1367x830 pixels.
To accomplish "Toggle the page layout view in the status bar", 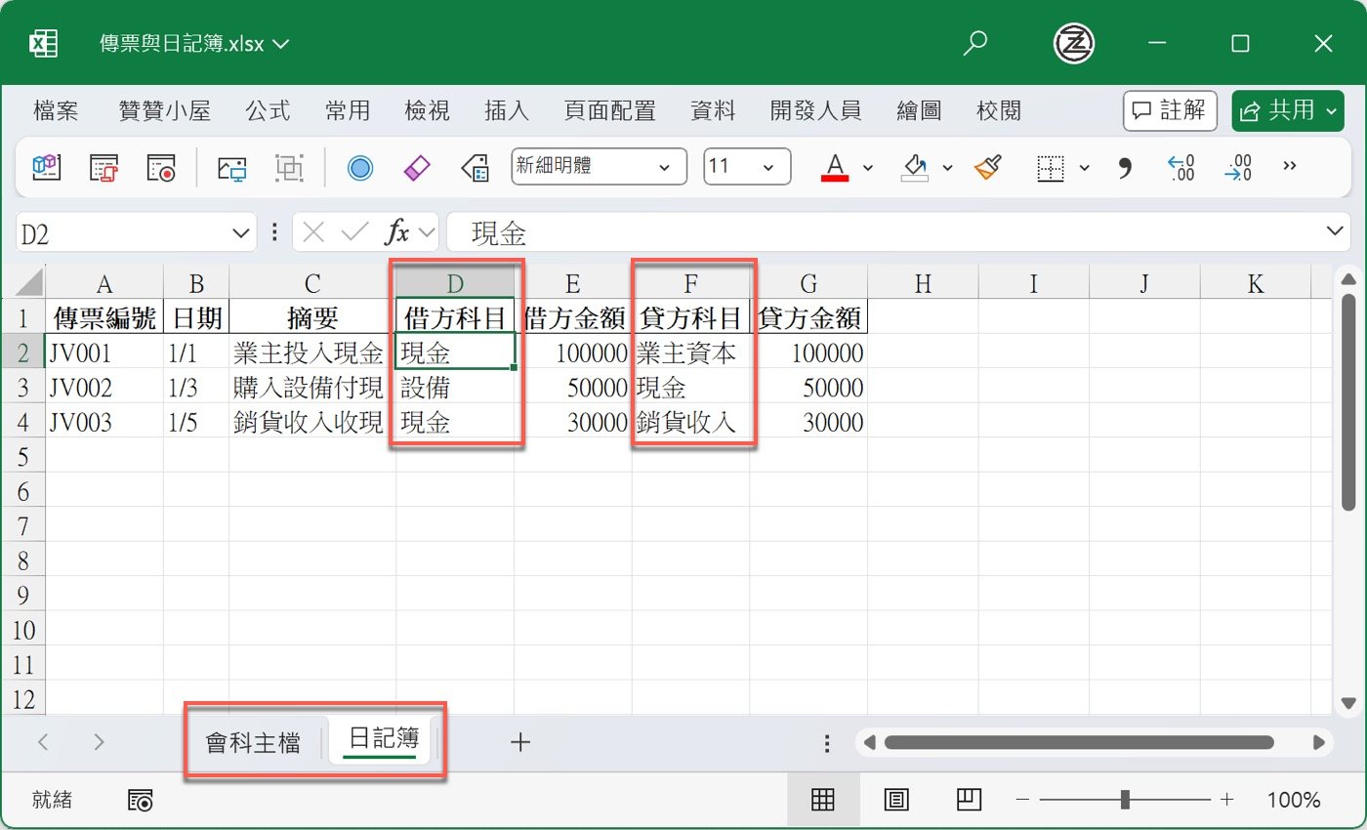I will [x=896, y=799].
